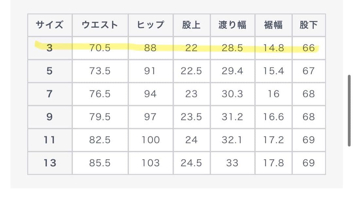The image size is (353, 198).
Task: Select the size 11 row label
Action: 50,140
